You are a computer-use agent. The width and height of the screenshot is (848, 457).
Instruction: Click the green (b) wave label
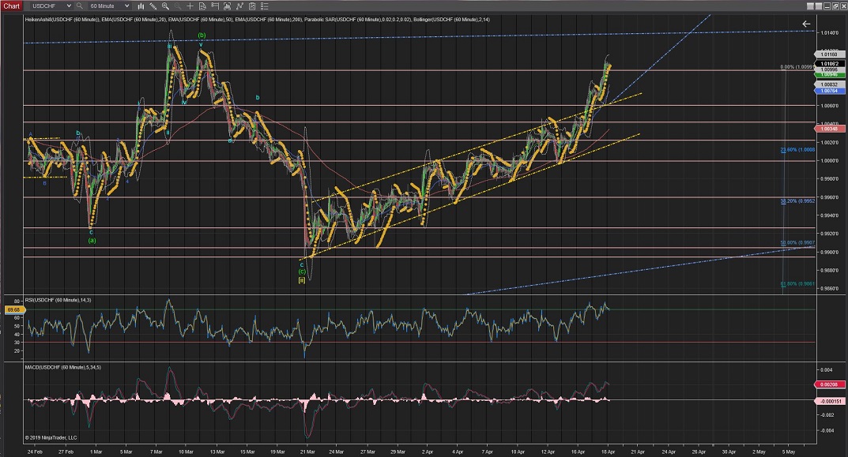click(202, 35)
